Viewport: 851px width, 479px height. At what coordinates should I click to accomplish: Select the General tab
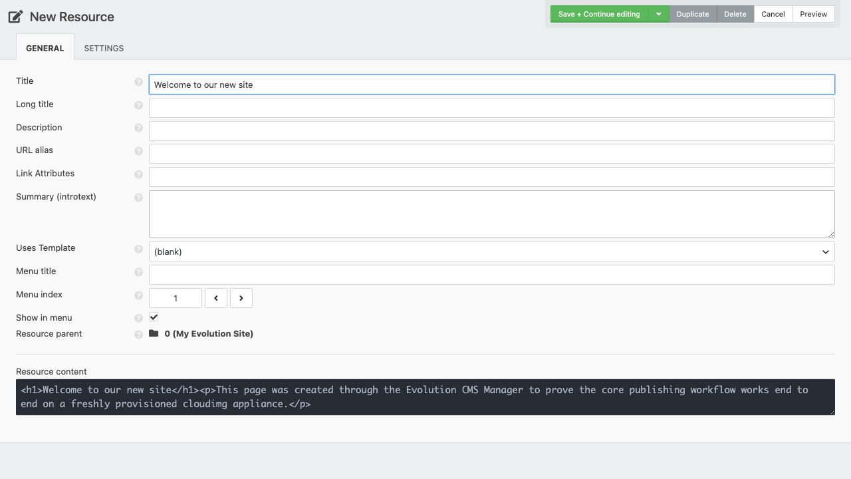[x=45, y=48]
